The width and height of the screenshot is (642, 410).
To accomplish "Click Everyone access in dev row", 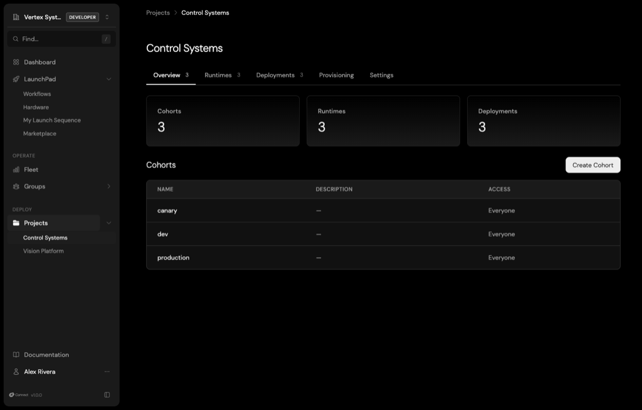I will pyautogui.click(x=502, y=234).
